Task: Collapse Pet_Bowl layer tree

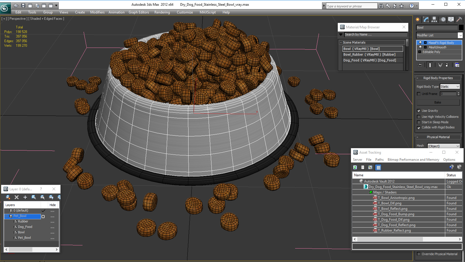Action: tap(6, 216)
